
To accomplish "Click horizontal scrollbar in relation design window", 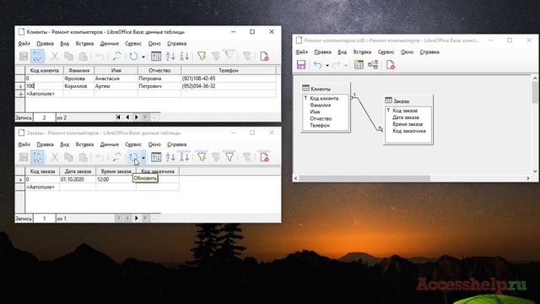I will (364, 178).
